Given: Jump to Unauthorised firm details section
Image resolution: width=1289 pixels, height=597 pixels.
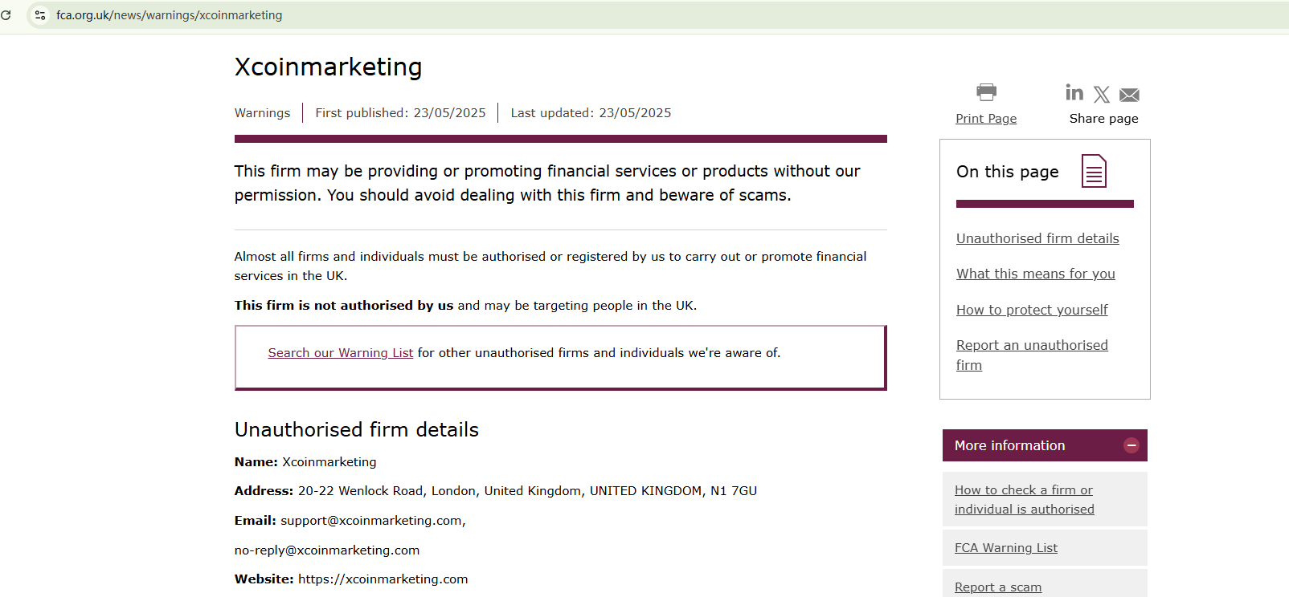Looking at the screenshot, I should pyautogui.click(x=1037, y=238).
